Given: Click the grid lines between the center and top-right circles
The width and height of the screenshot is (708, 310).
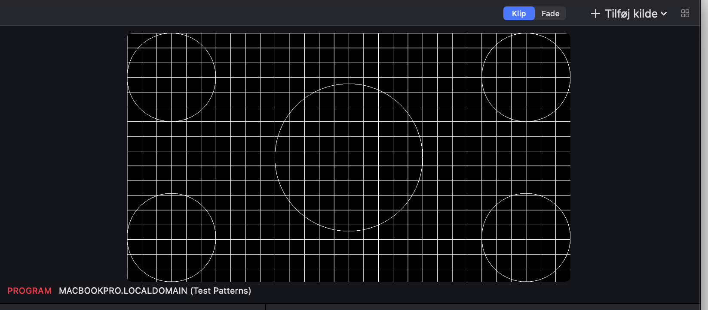Looking at the screenshot, I should pyautogui.click(x=451, y=77).
